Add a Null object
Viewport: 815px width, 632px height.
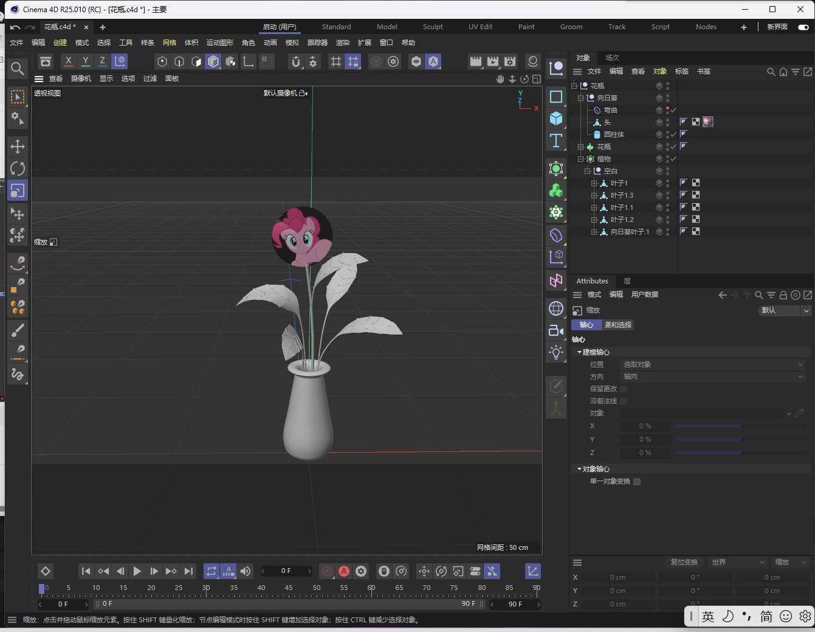pyautogui.click(x=556, y=68)
